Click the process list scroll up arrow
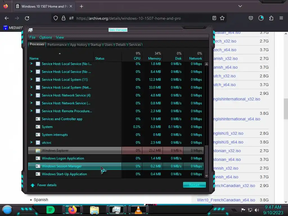The width and height of the screenshot is (288, 216). 206,64
